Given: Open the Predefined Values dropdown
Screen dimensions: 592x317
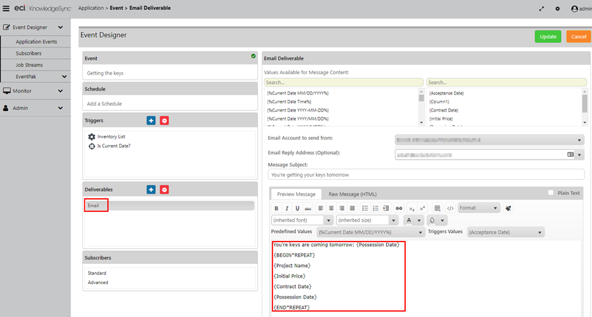Looking at the screenshot, I should (370, 232).
